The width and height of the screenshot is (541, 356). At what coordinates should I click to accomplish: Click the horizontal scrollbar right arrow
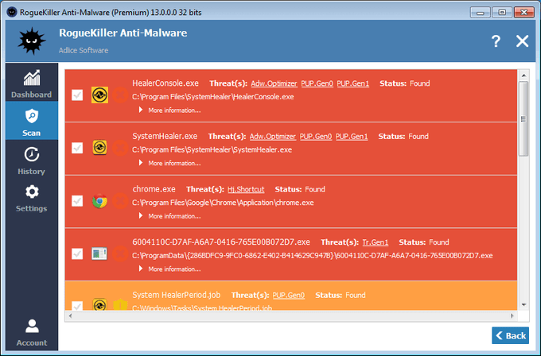point(512,315)
